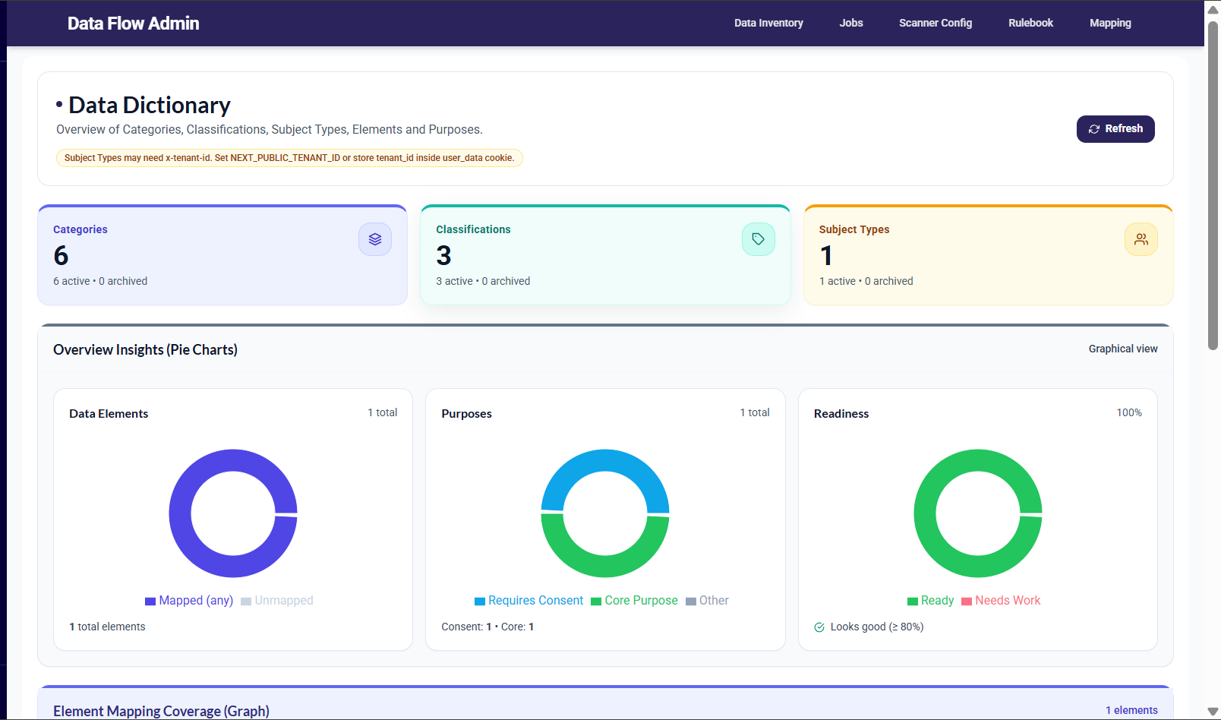Image resolution: width=1221 pixels, height=720 pixels.
Task: Toggle the Unmapped legend entry
Action: [277, 601]
